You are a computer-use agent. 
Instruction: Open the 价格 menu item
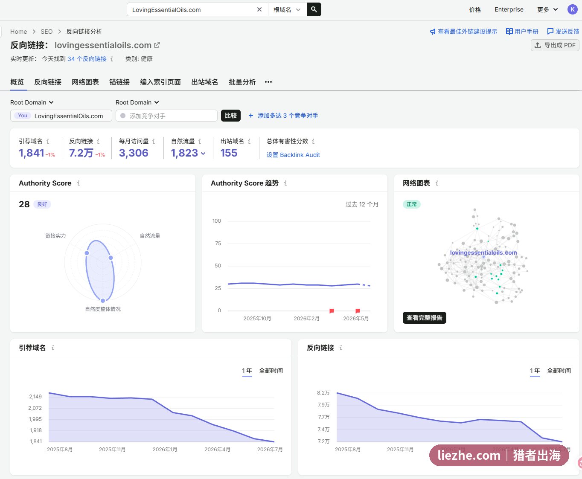(475, 9)
